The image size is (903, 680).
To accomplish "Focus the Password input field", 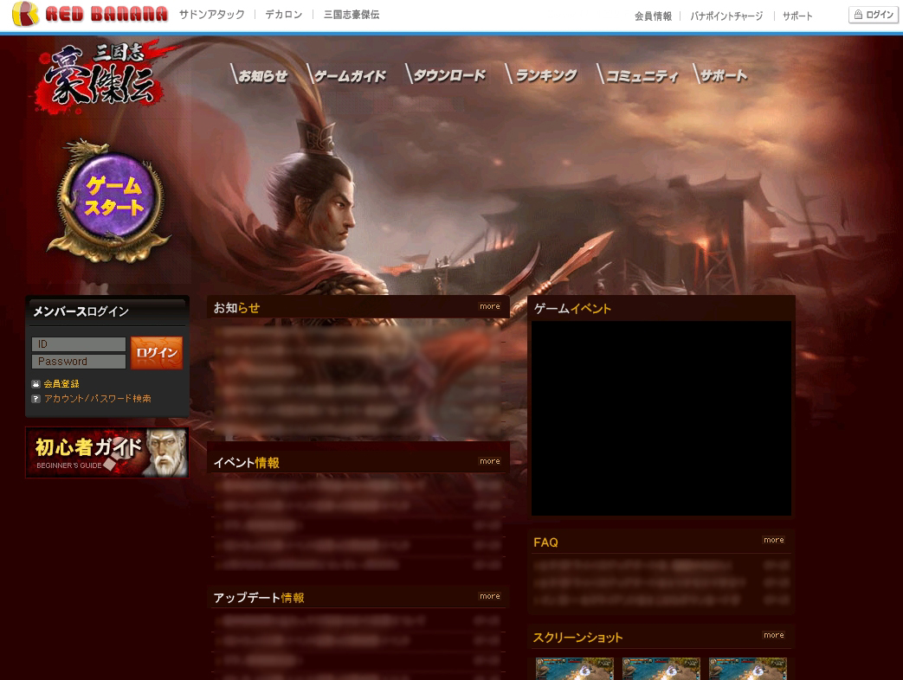I will point(78,362).
